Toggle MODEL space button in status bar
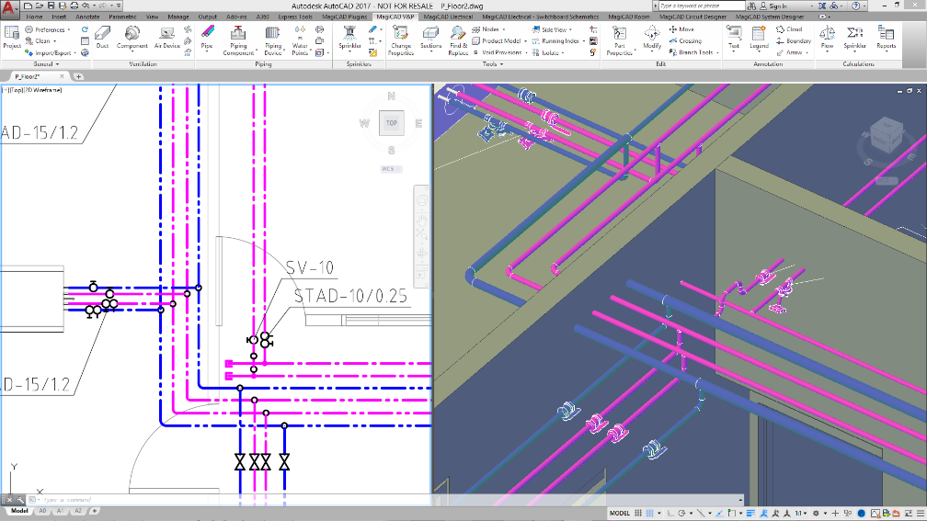Screen dimensions: 927x521 tap(620, 513)
